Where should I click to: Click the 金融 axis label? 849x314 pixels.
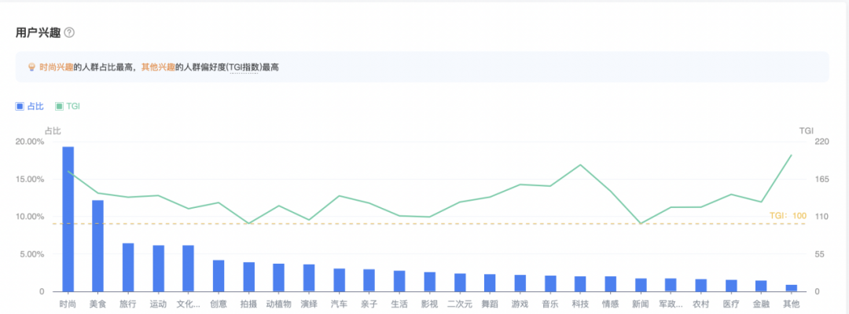pyautogui.click(x=761, y=304)
